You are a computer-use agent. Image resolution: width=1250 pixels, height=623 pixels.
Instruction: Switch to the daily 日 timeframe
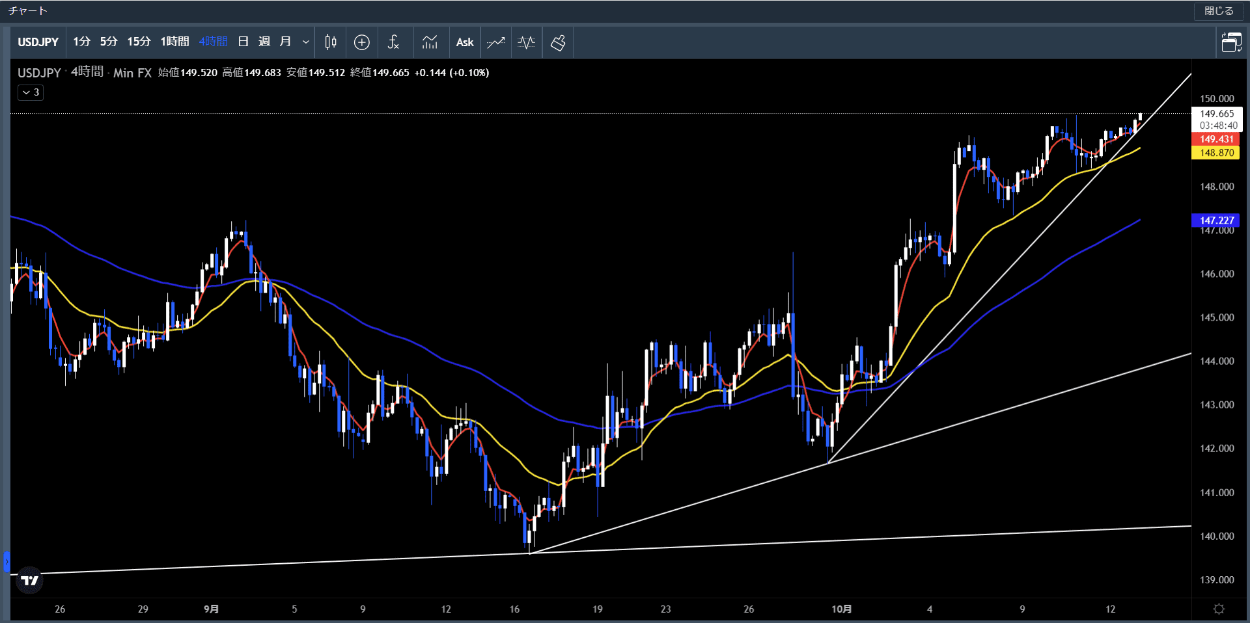pyautogui.click(x=243, y=42)
